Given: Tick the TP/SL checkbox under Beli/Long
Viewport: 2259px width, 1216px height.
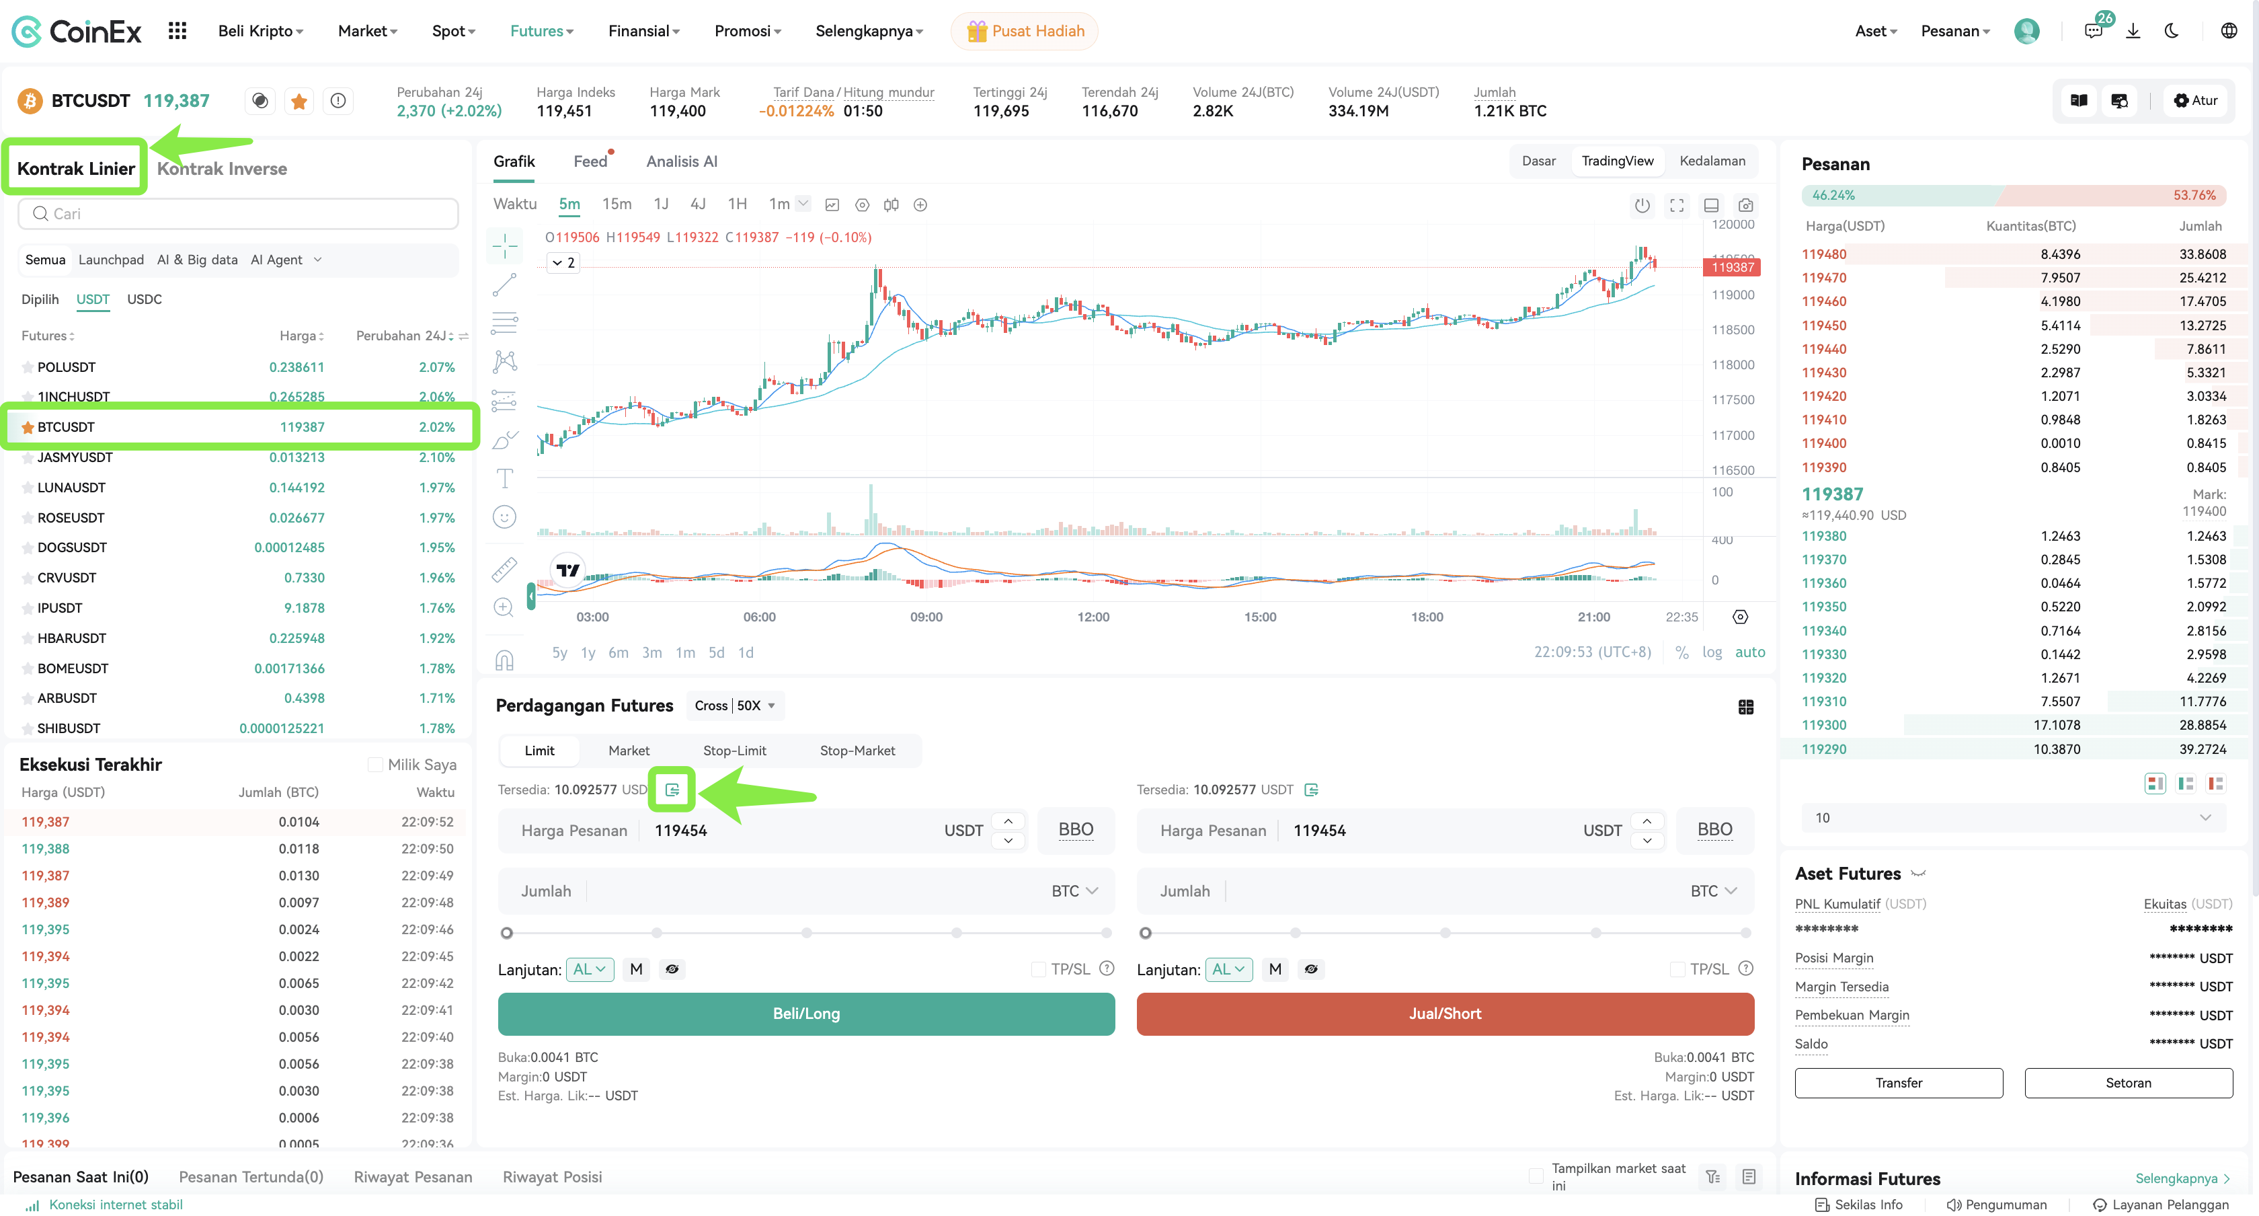Looking at the screenshot, I should (x=1038, y=968).
